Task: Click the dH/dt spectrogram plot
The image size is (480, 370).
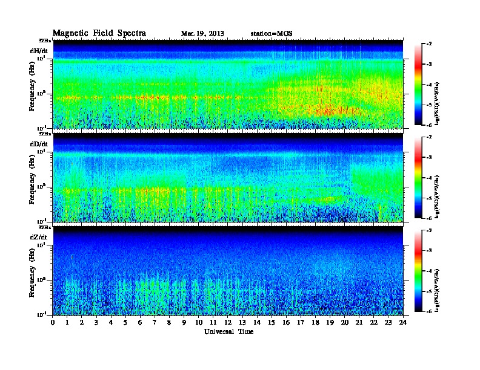Action: pos(228,84)
